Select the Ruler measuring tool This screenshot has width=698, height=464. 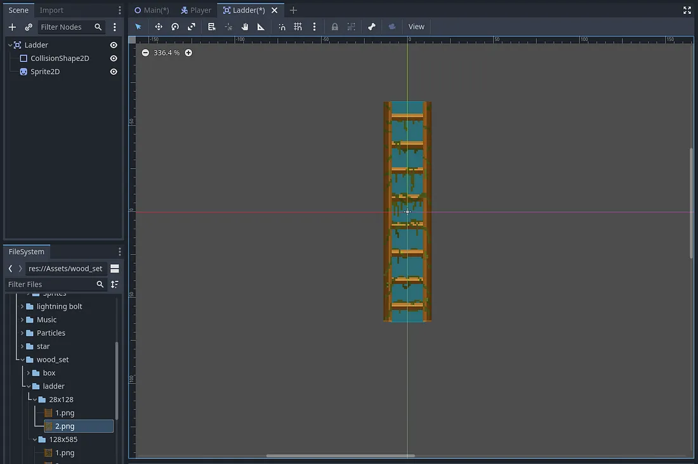[x=261, y=27]
